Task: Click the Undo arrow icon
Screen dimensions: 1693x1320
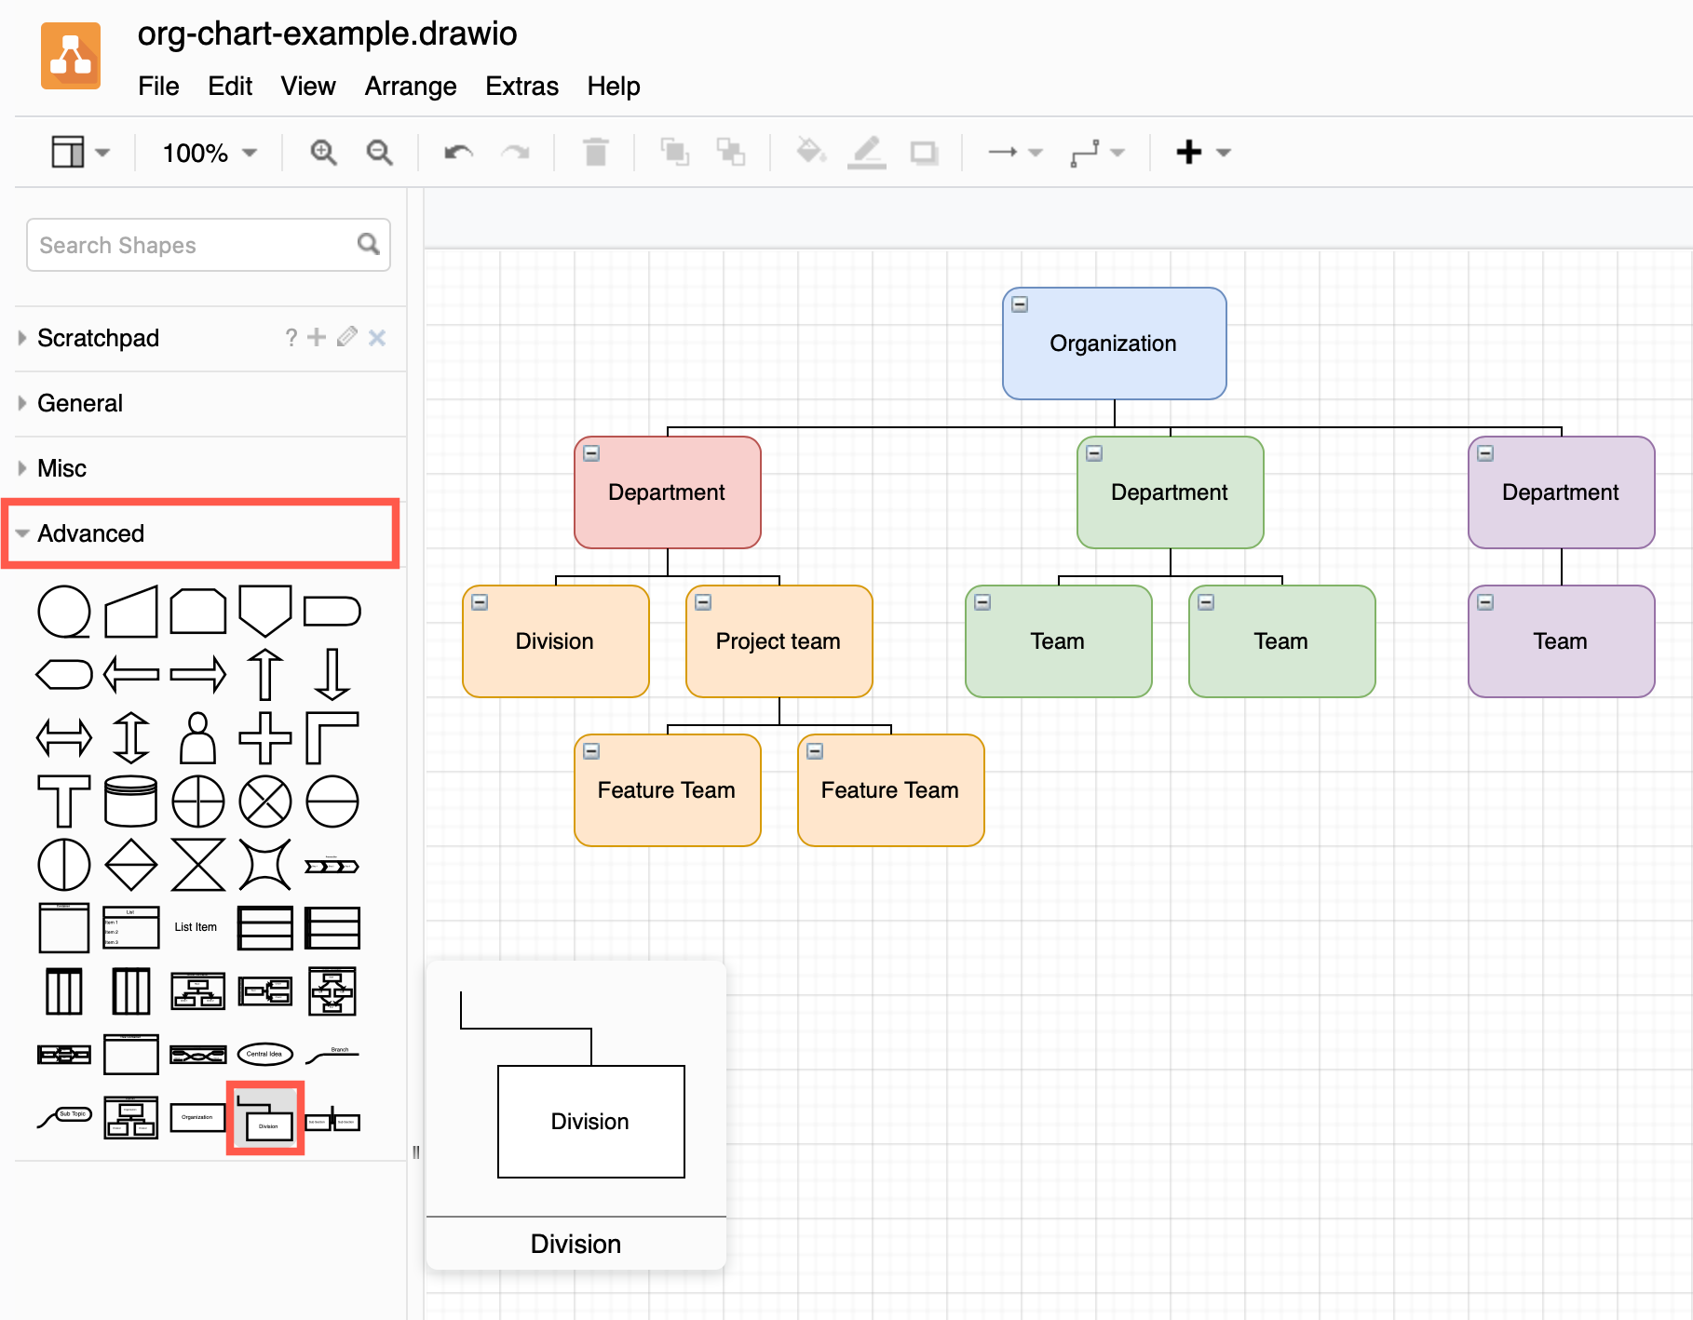Action: coord(457,152)
